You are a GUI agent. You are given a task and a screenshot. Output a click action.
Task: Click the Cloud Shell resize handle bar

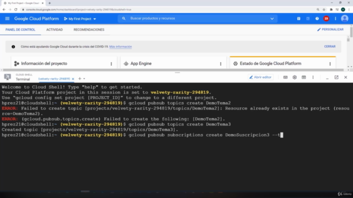[x=178, y=73]
